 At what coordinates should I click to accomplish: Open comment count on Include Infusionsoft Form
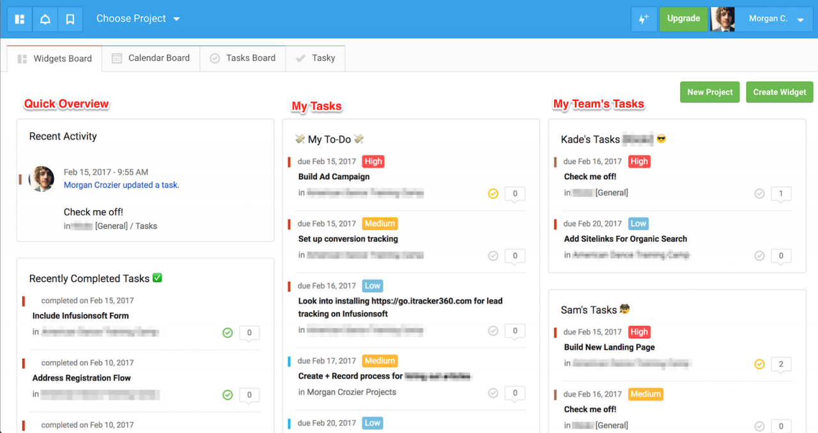tap(249, 333)
